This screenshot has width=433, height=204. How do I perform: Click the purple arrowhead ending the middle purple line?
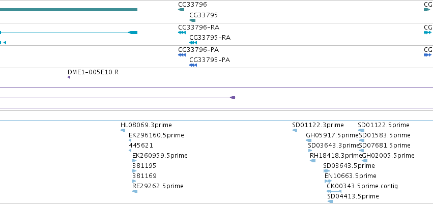click(x=233, y=98)
